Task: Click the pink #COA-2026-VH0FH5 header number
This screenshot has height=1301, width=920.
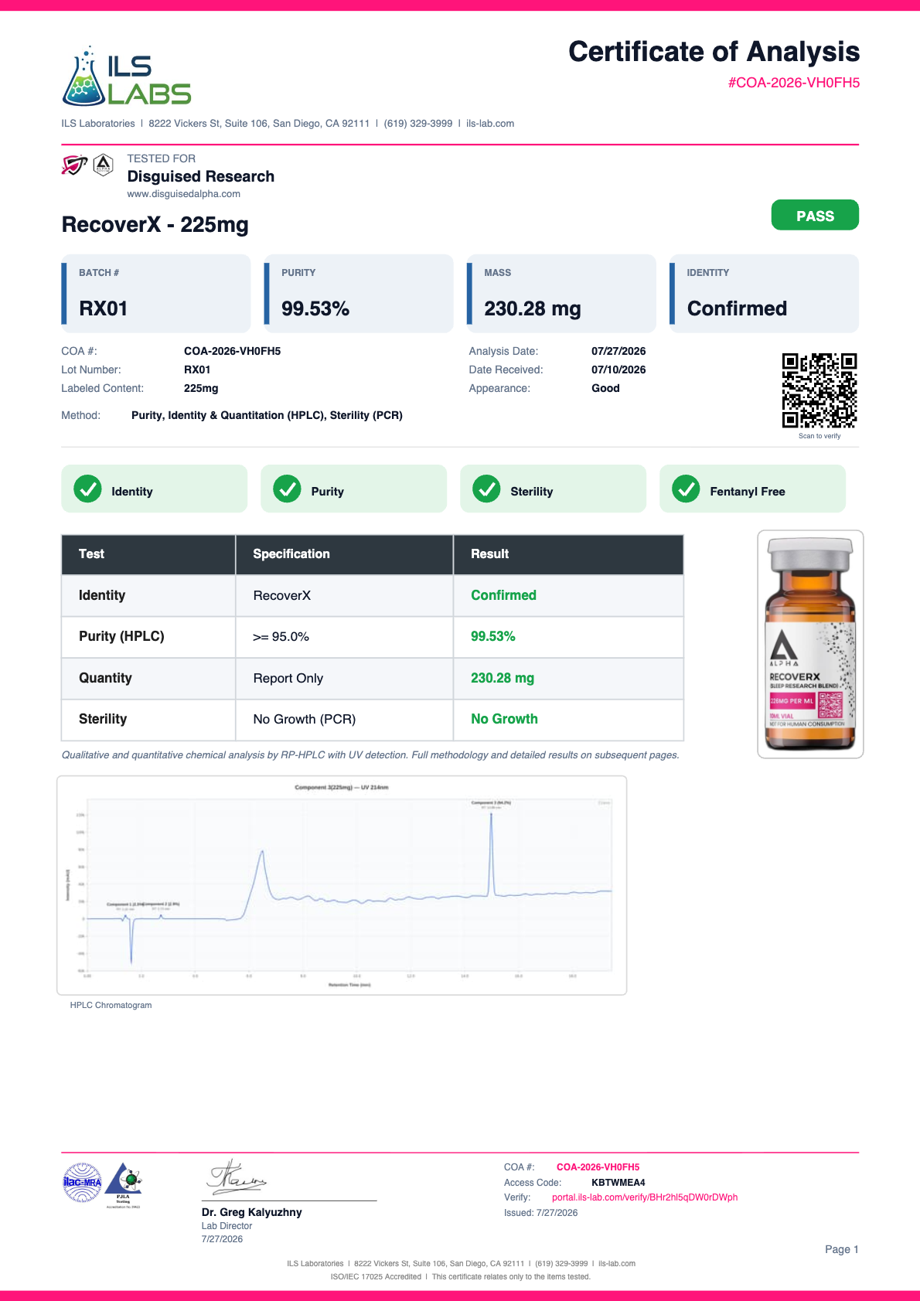Action: (794, 83)
